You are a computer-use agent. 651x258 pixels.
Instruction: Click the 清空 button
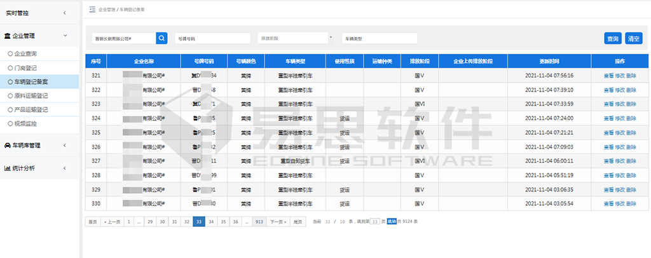pyautogui.click(x=634, y=39)
